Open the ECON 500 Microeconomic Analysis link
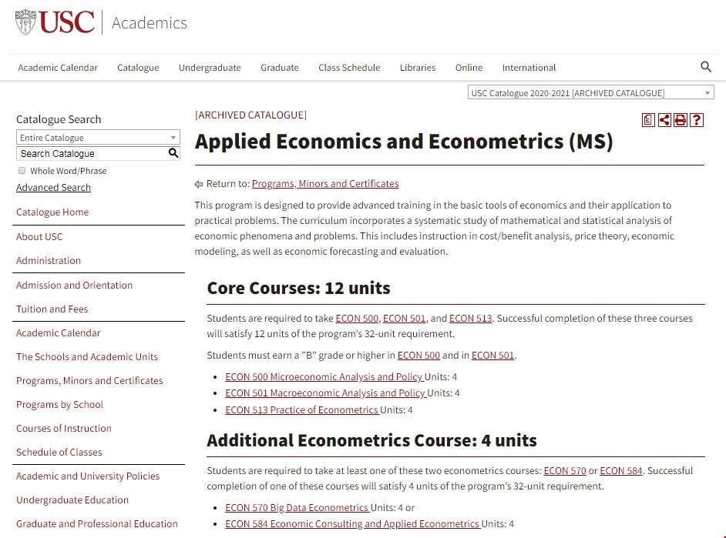 point(324,376)
